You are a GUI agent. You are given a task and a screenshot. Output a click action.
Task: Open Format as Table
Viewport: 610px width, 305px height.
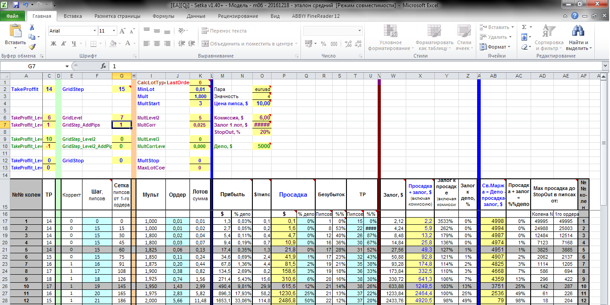[435, 38]
